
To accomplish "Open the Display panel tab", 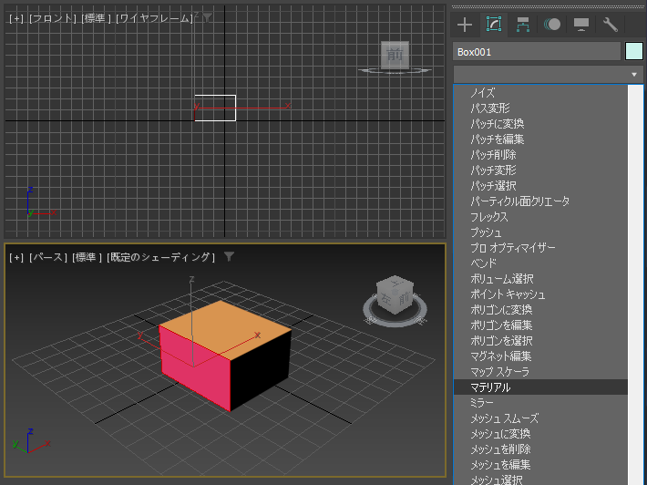I will [x=581, y=25].
